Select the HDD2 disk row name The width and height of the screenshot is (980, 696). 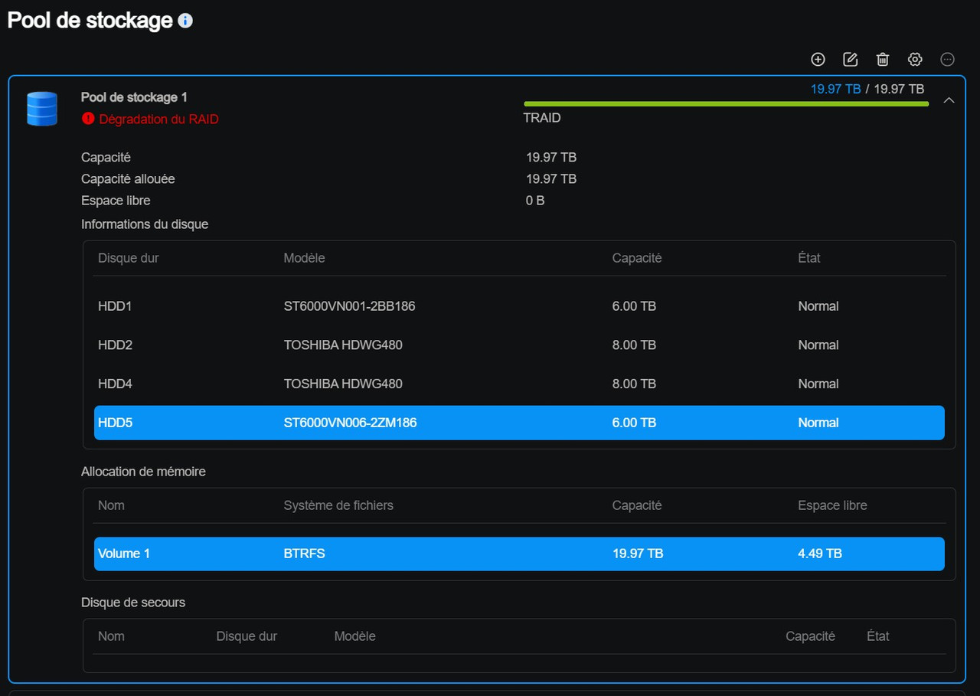pyautogui.click(x=115, y=345)
